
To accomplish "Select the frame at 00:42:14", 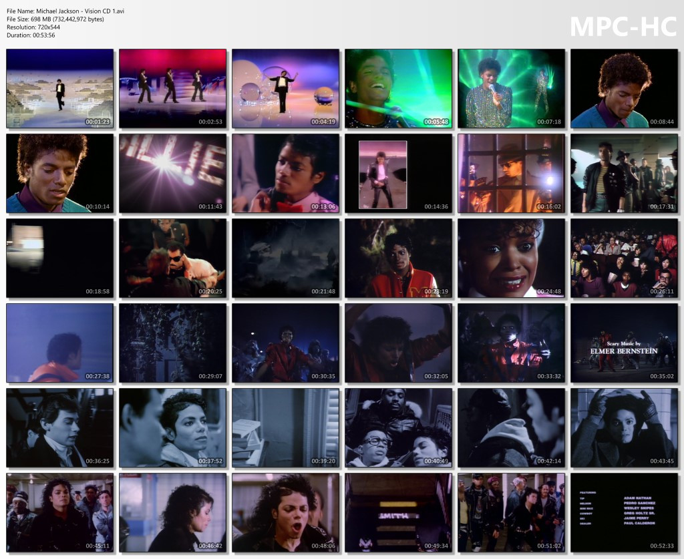I will pos(511,427).
